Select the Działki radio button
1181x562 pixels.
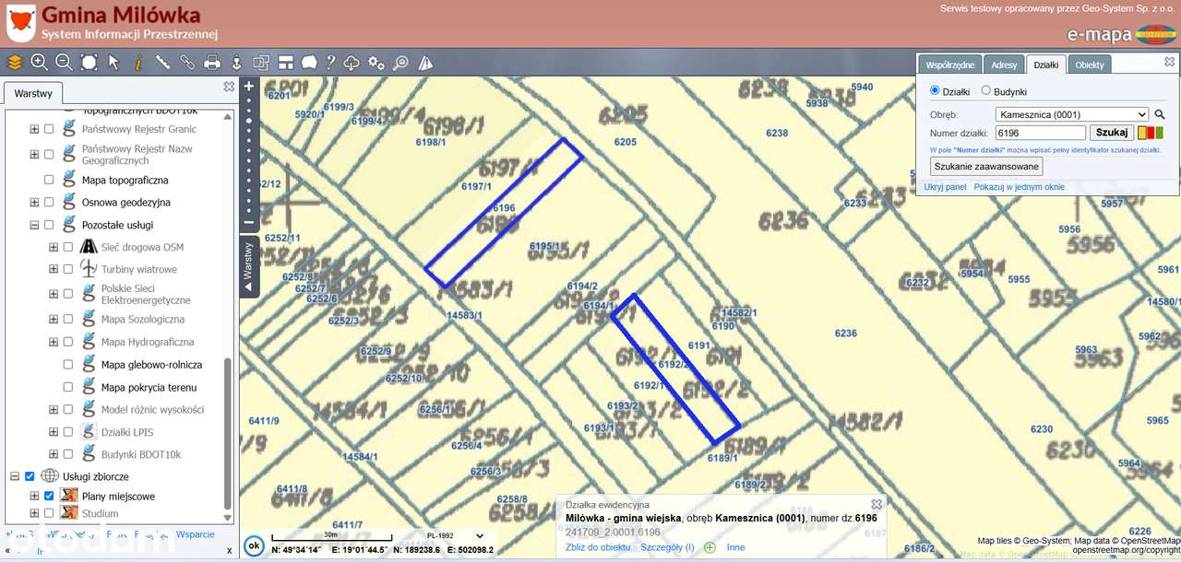click(935, 90)
